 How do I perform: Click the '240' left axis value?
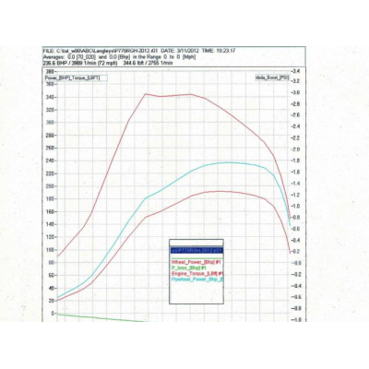tap(50, 161)
